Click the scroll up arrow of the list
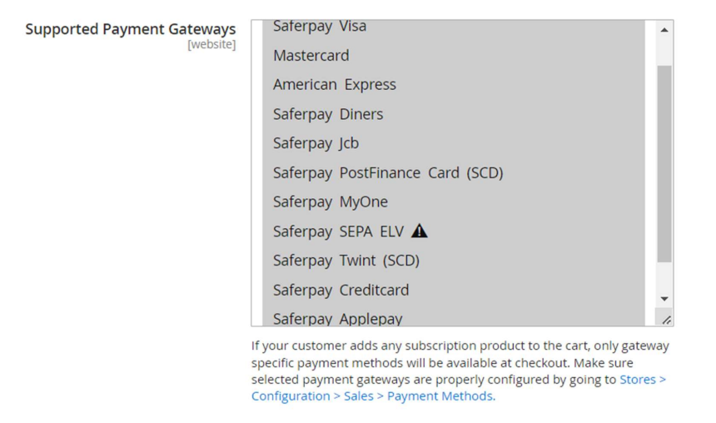 click(x=664, y=30)
